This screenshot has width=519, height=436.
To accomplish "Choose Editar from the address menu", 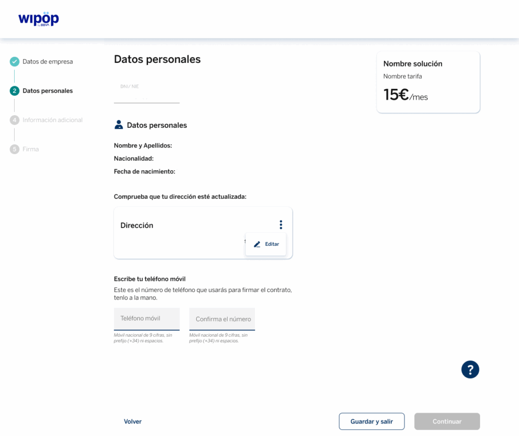I will click(x=266, y=244).
